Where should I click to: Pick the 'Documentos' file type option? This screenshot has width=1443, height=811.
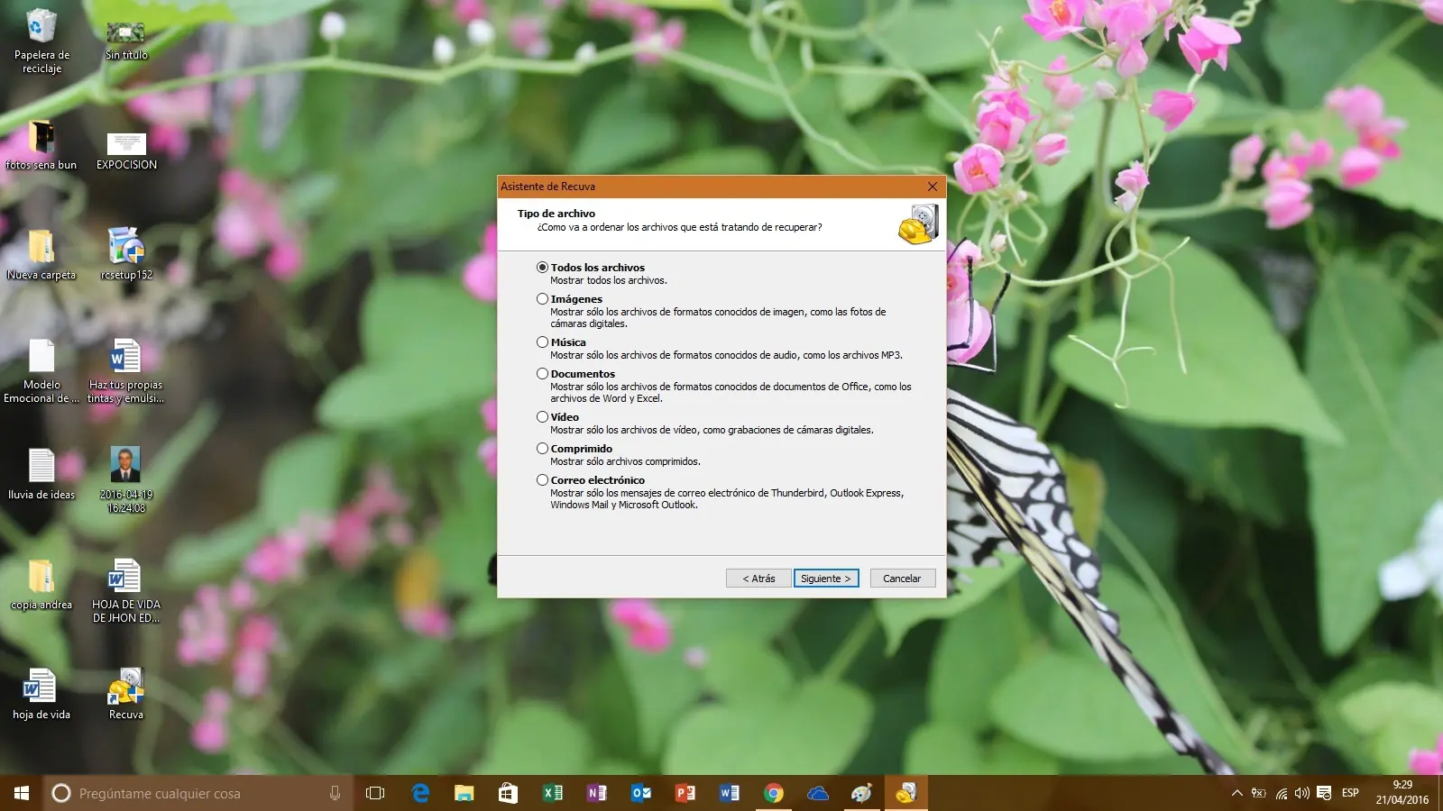[x=542, y=374]
